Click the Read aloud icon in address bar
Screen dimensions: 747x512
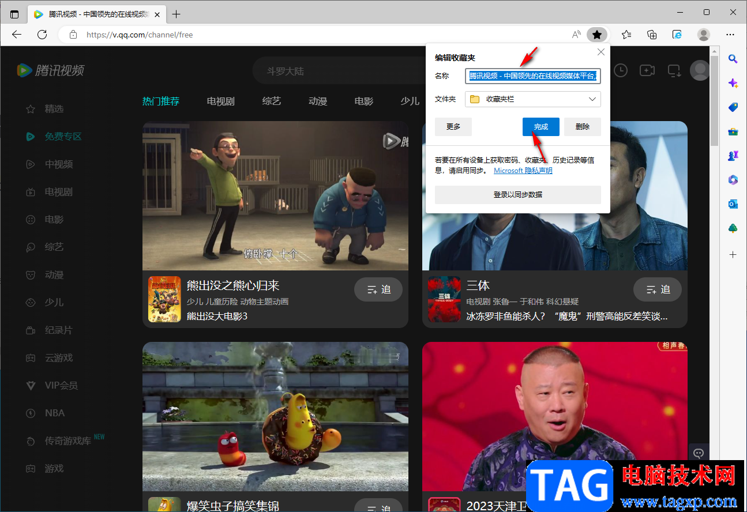(576, 35)
